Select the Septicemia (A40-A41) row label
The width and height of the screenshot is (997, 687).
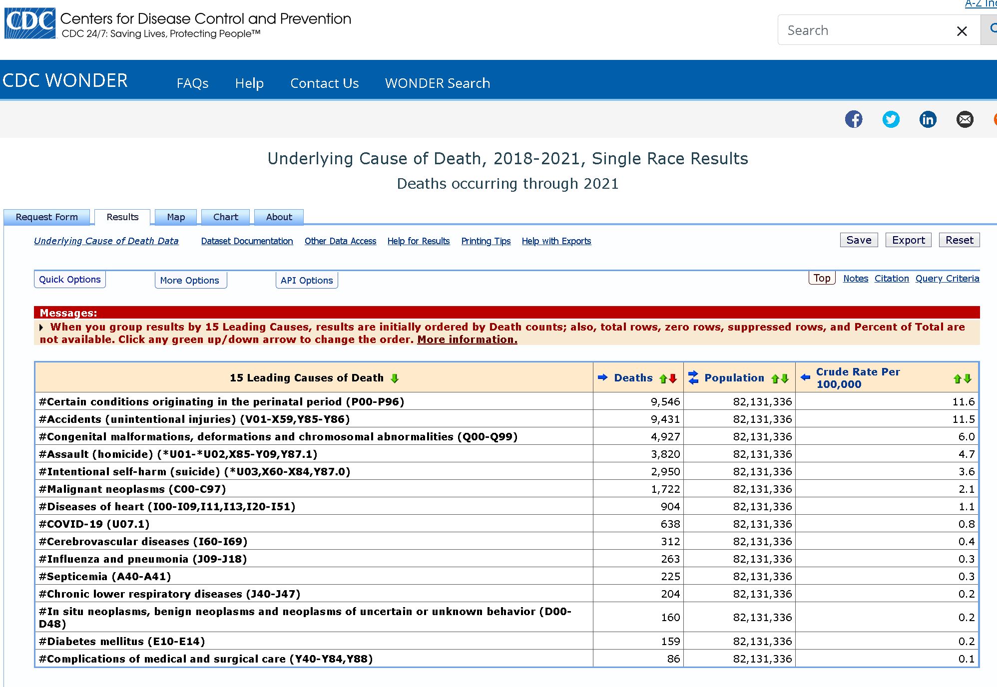point(105,577)
